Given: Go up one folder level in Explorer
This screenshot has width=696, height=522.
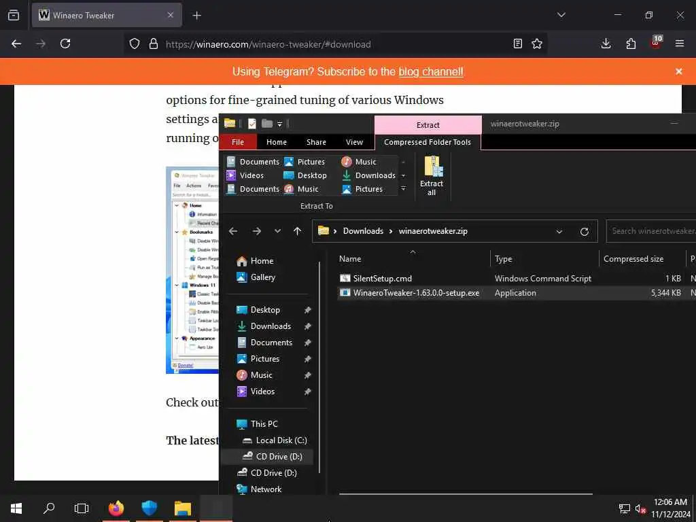Looking at the screenshot, I should click(x=298, y=231).
